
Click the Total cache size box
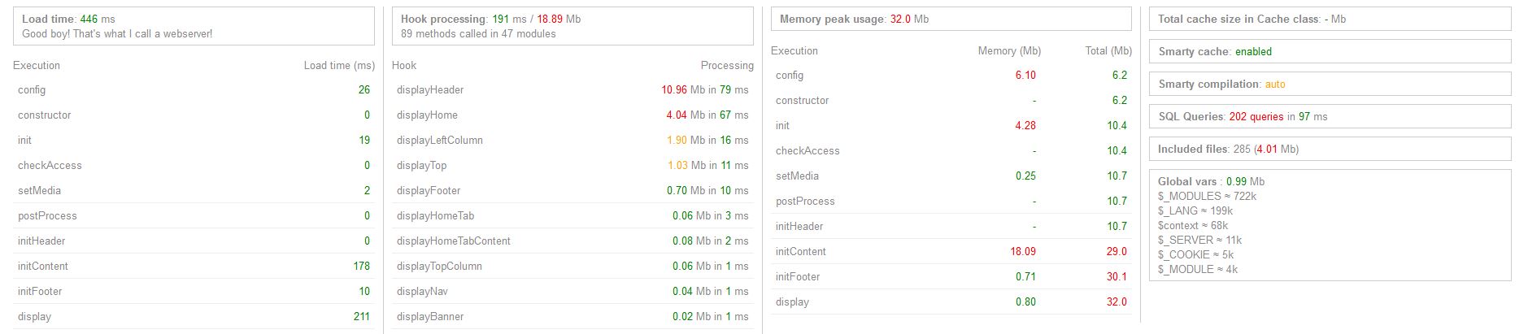click(1330, 19)
